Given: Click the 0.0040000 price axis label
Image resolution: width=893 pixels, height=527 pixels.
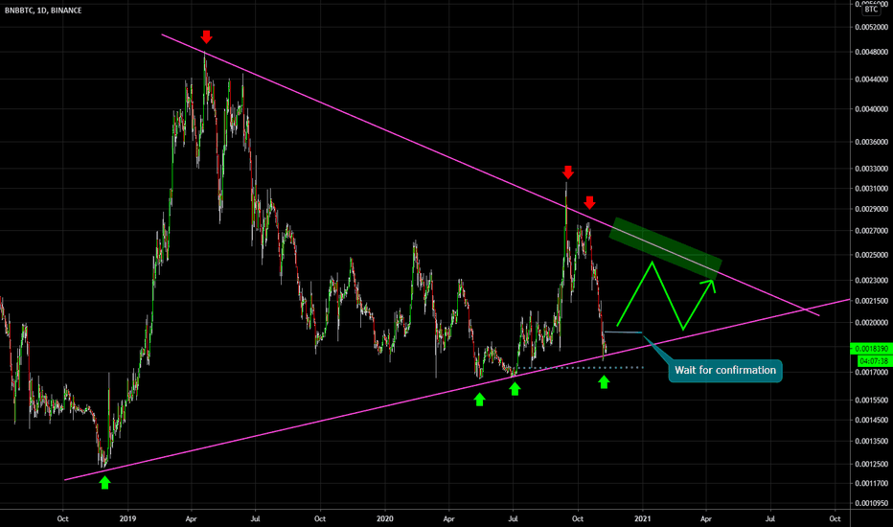Looking at the screenshot, I should coord(871,109).
